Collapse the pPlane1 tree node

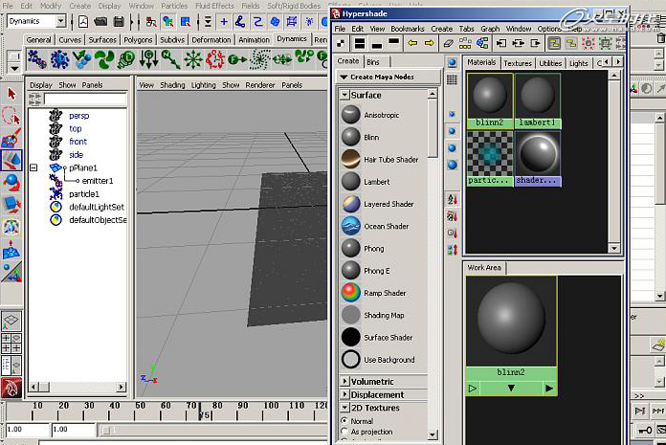coord(33,167)
